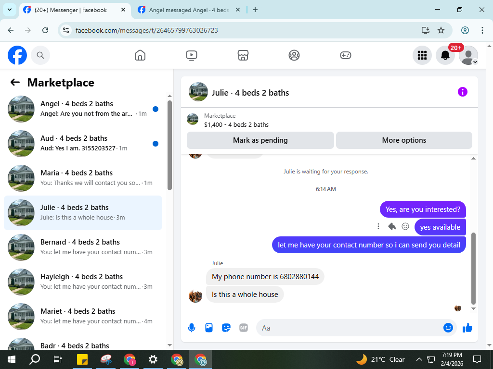Open more options dots beside 'yes available'
The image size is (493, 369).
[378, 226]
